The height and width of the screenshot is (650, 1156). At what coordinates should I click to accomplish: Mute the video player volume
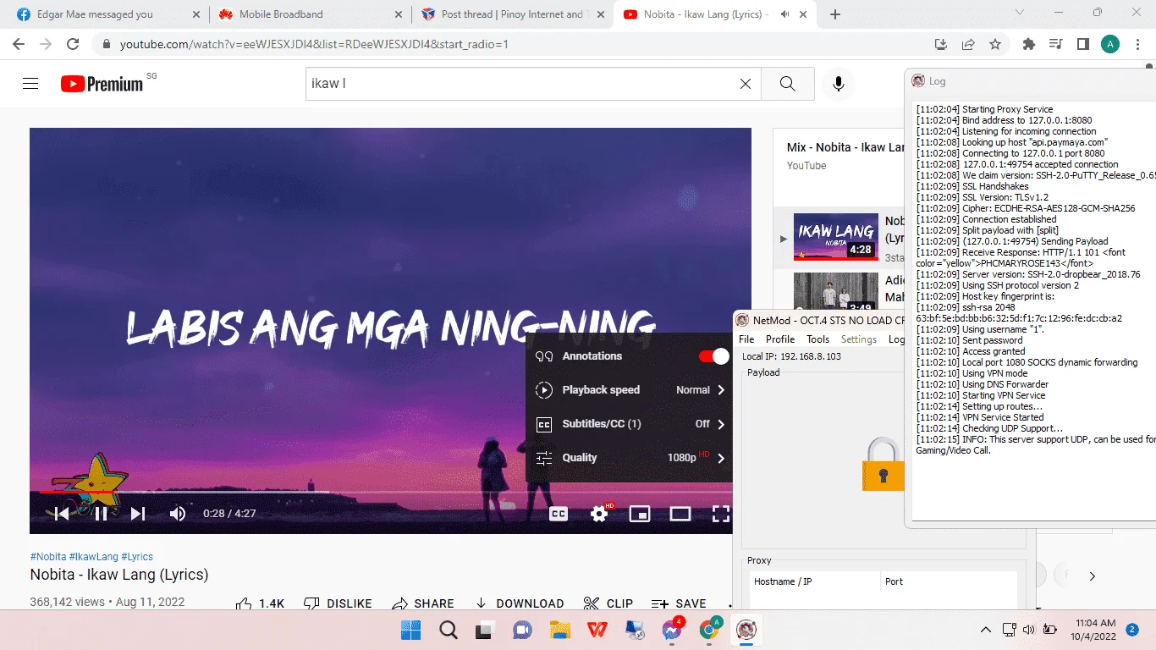point(178,514)
